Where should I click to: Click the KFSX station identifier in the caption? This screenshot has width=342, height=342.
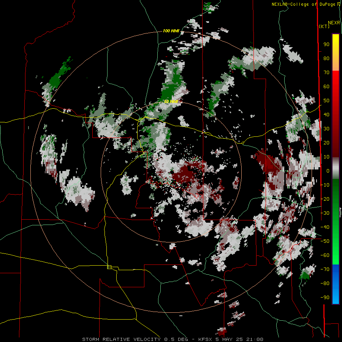coord(206,339)
